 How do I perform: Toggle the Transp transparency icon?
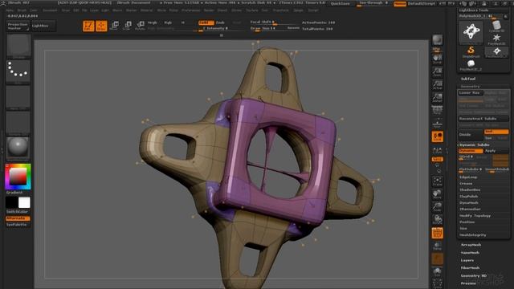(x=437, y=246)
